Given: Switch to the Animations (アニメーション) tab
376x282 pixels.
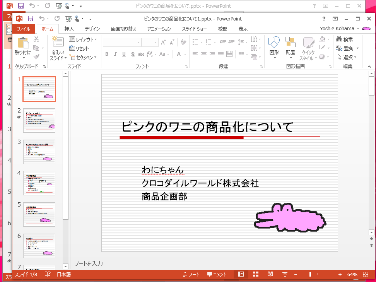Looking at the screenshot, I should click(x=159, y=29).
